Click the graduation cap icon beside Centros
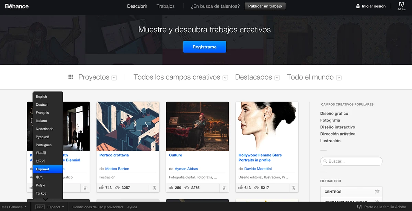Viewport: 412px width, 211px height. [377, 191]
